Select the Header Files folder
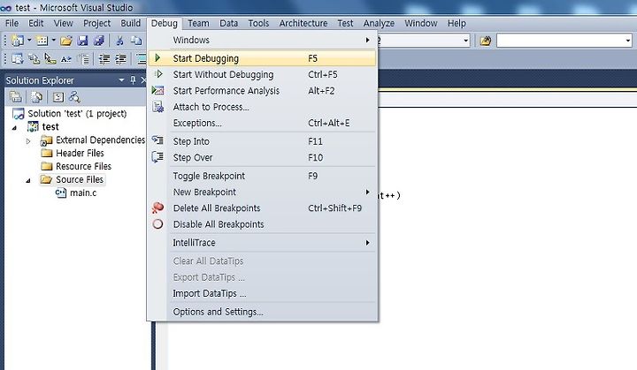The height and width of the screenshot is (370, 637). 80,153
